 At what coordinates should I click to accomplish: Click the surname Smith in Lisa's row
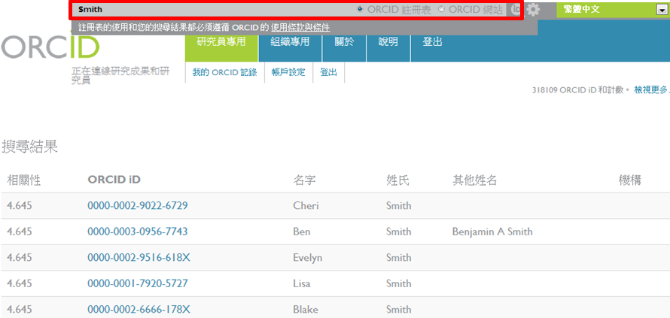click(x=399, y=284)
